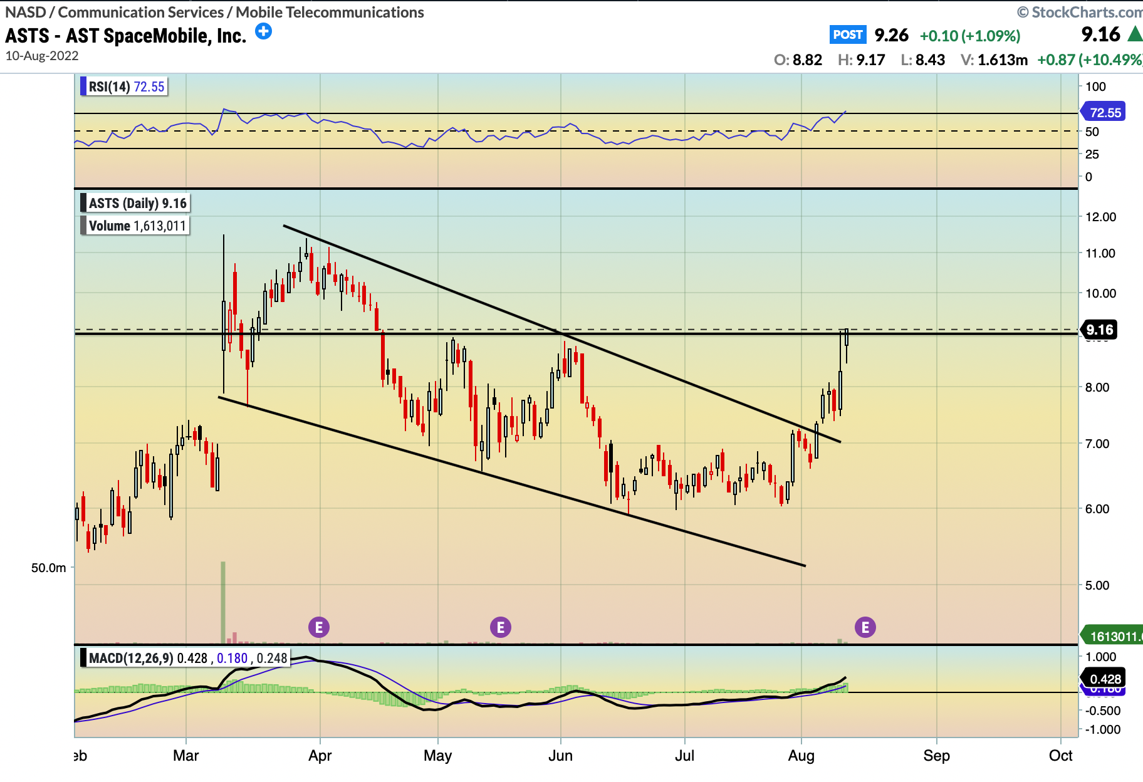
Task: Click the +0.10 (+1.09%) post-market change
Action: 970,36
